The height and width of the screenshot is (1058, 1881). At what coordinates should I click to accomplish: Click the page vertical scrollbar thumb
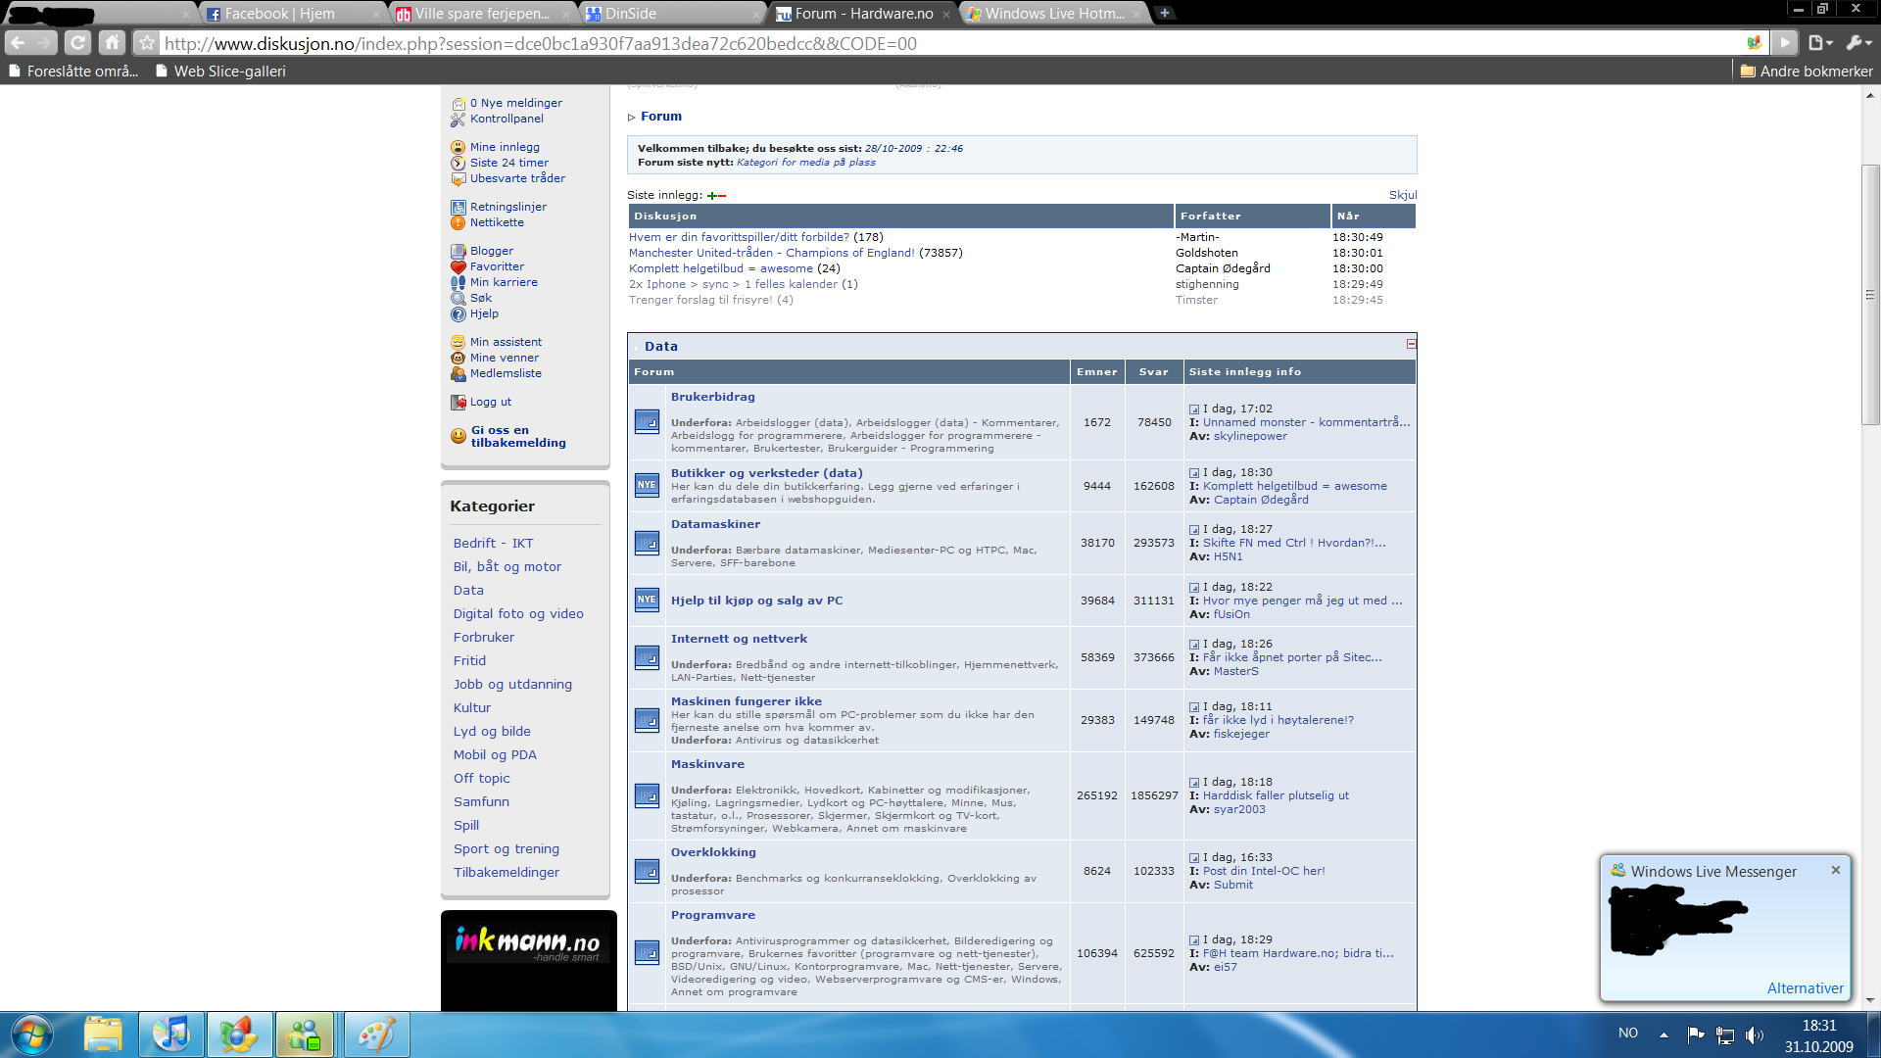[x=1870, y=294]
